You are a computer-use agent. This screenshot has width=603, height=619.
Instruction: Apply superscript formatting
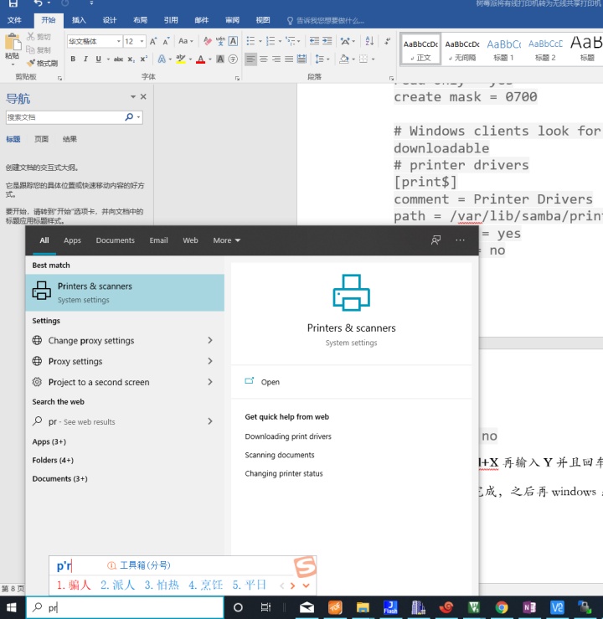point(144,59)
